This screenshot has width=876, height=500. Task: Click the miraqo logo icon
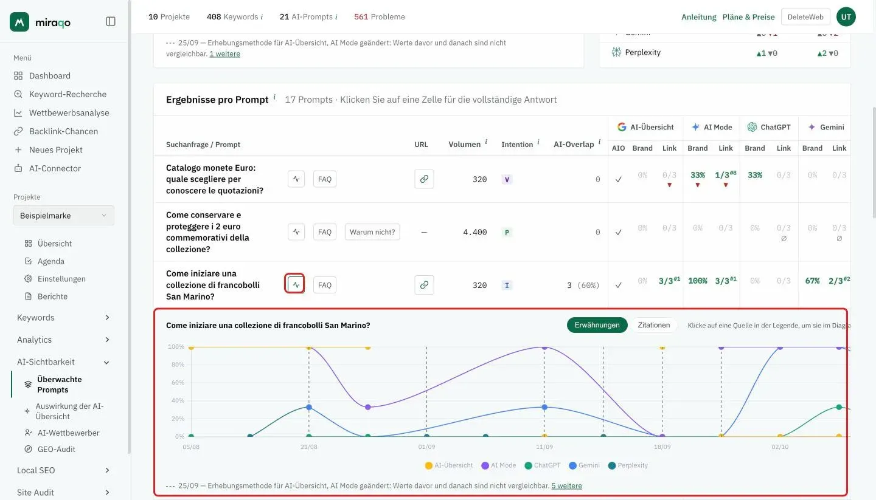19,22
